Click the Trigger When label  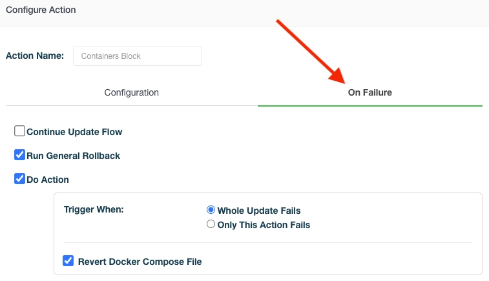[94, 210]
